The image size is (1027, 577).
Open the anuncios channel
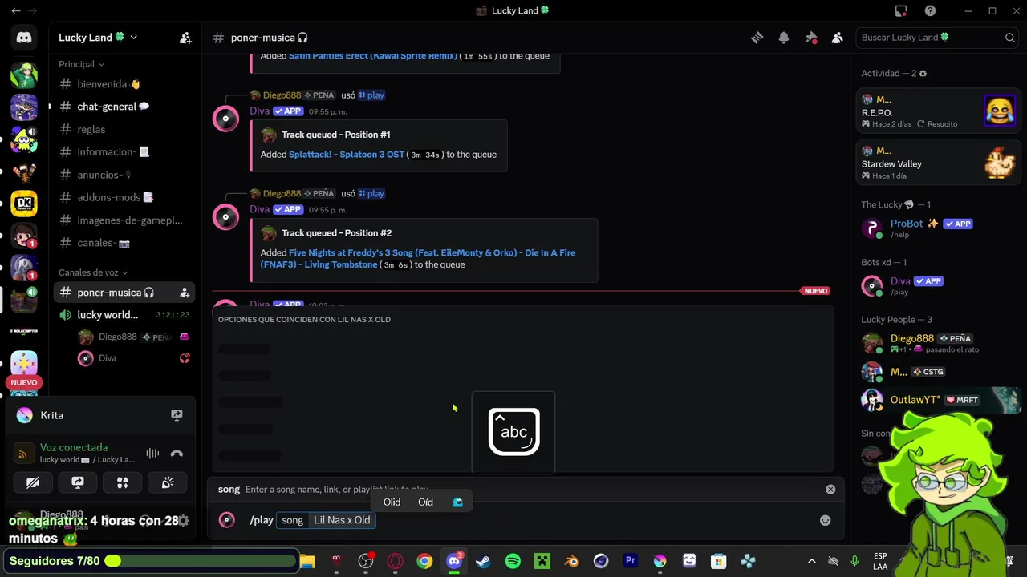pyautogui.click(x=124, y=175)
